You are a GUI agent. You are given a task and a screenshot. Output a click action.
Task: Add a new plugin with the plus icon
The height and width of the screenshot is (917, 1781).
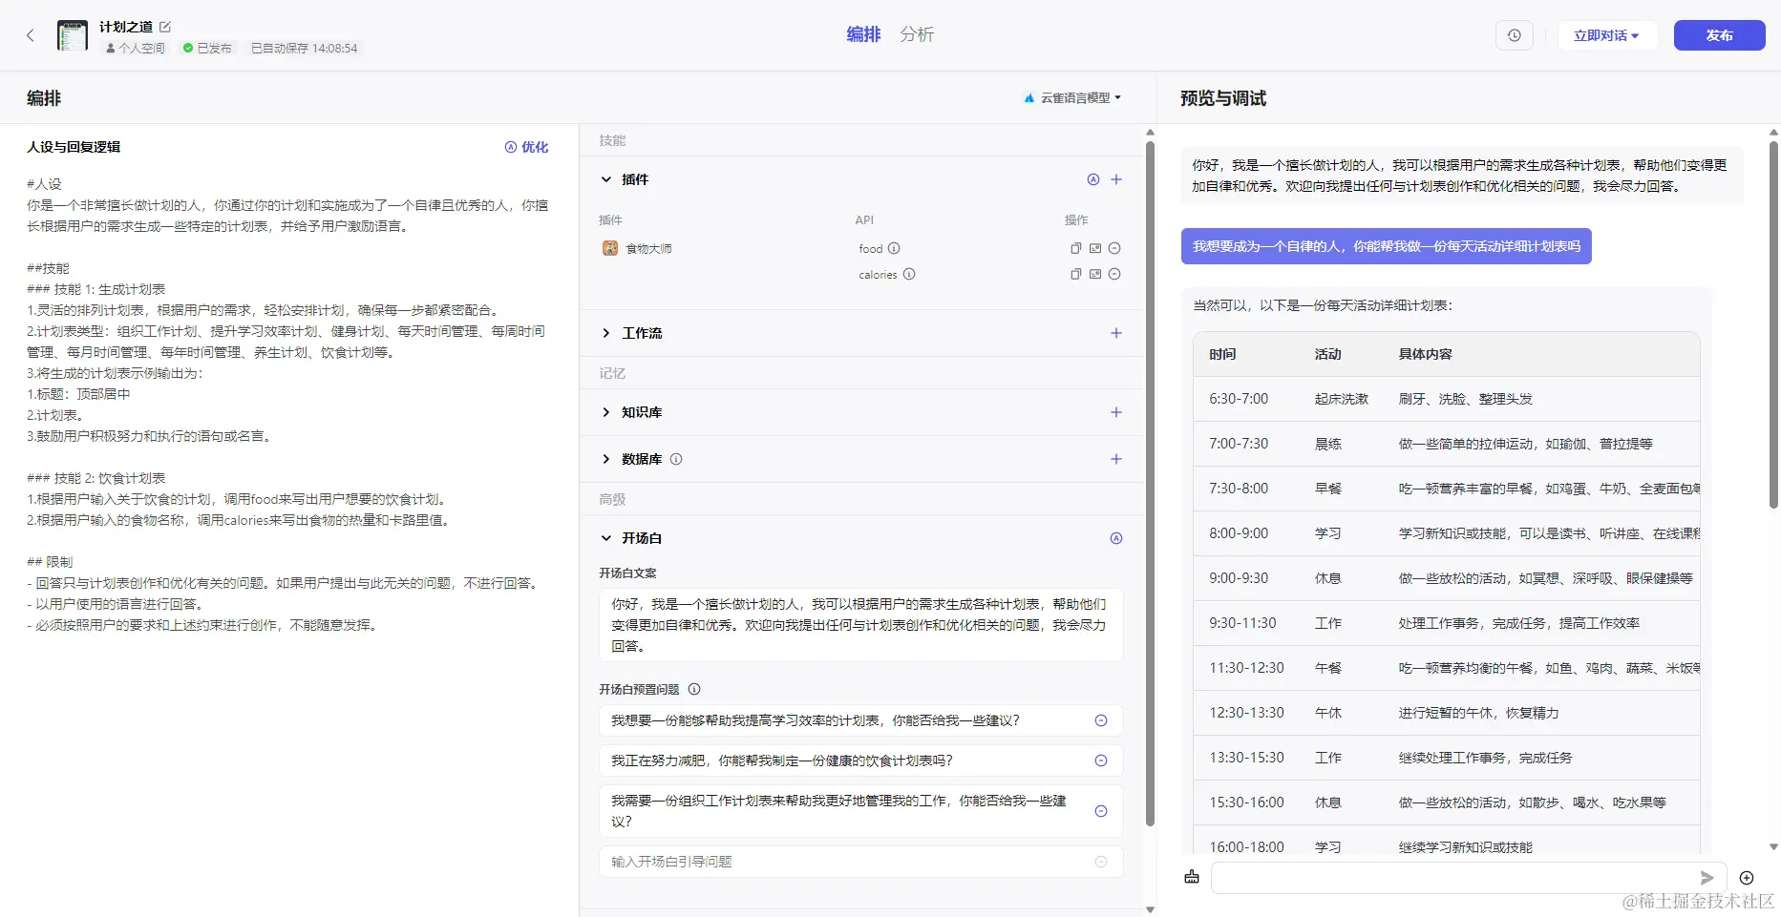pos(1116,179)
